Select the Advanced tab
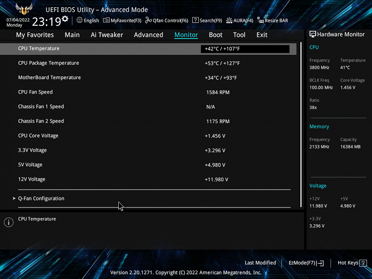 pyautogui.click(x=148, y=35)
